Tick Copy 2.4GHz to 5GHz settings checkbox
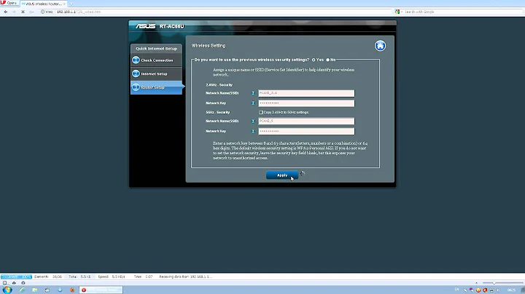 click(x=261, y=112)
